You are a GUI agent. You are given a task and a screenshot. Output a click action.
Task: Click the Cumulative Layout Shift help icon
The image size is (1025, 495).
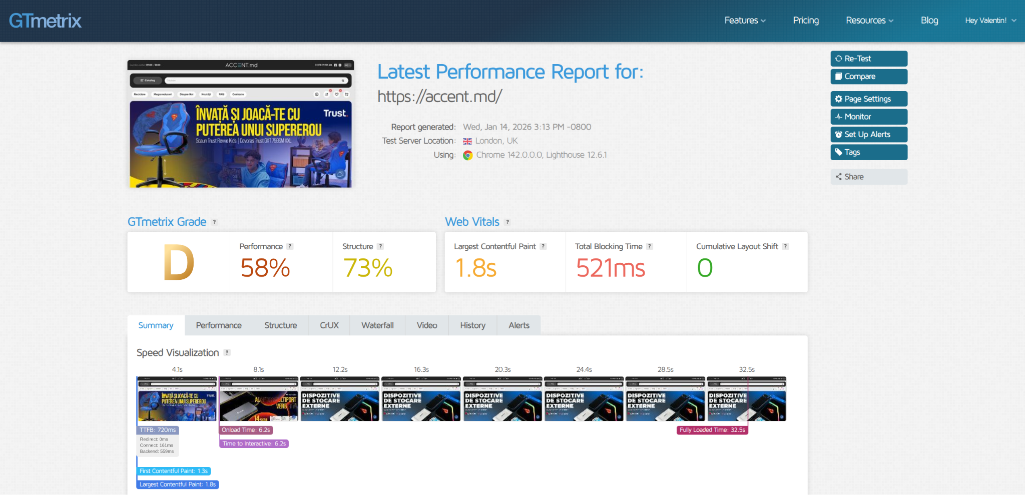click(x=785, y=246)
